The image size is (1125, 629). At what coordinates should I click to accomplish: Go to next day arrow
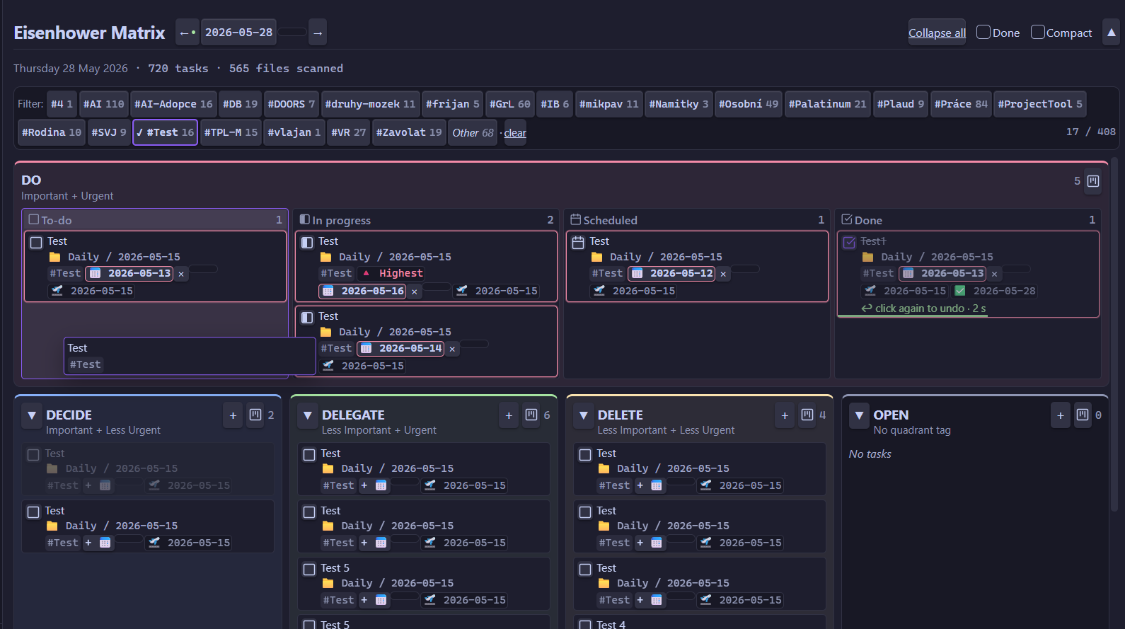[318, 33]
